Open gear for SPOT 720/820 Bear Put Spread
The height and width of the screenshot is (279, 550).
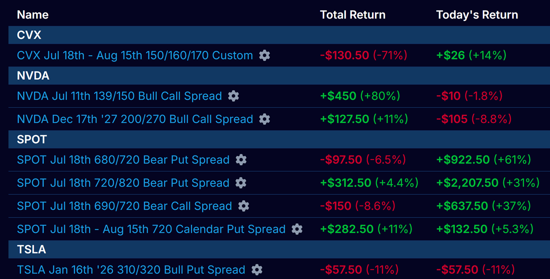tap(241, 183)
